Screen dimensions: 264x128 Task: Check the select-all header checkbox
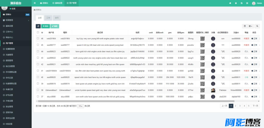coord(38,32)
